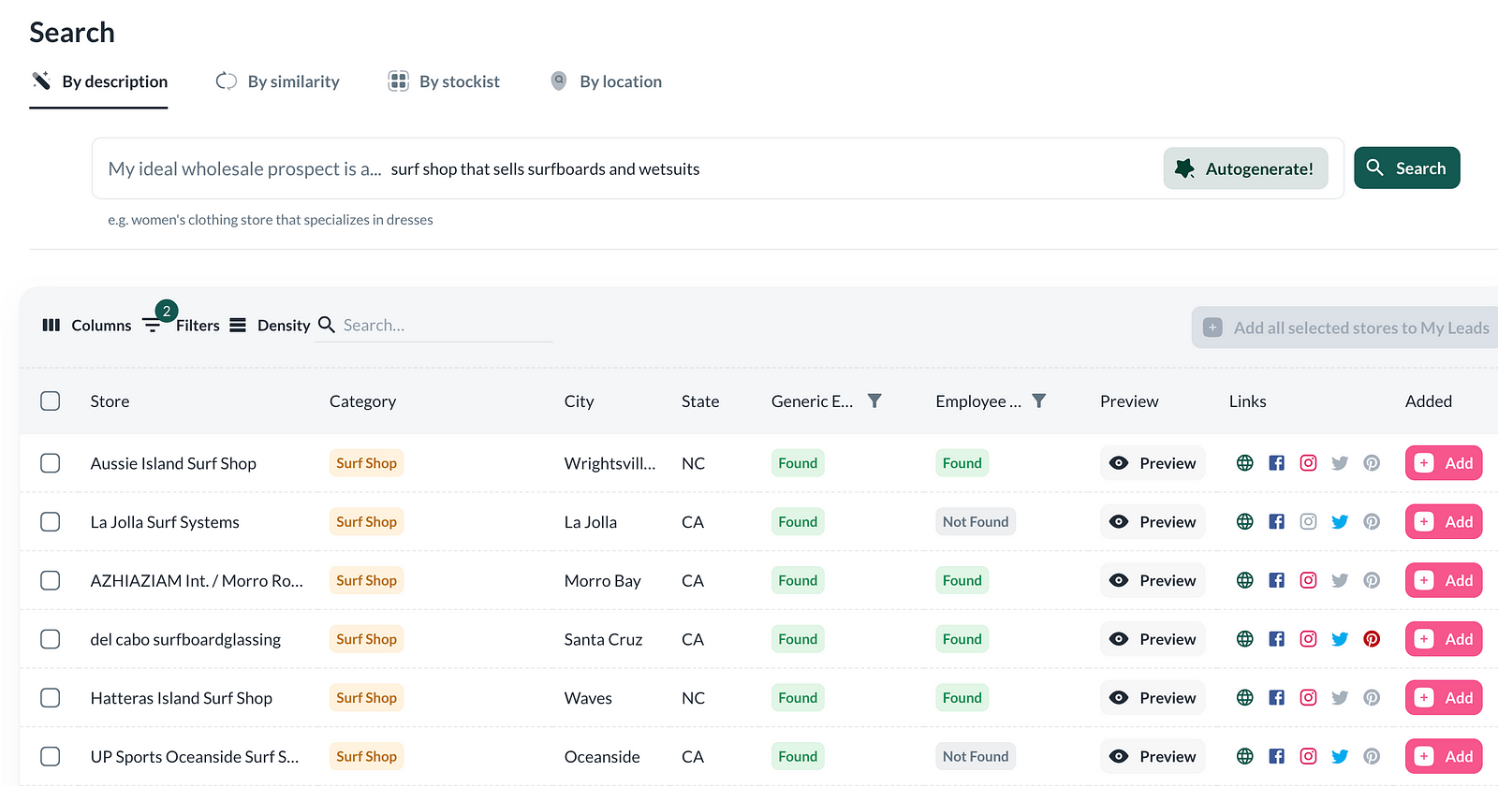Tick the checkbox for La Jolla Surf Systems

[51, 522]
